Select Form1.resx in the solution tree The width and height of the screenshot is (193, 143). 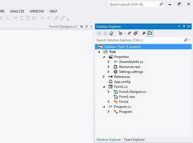127,97
